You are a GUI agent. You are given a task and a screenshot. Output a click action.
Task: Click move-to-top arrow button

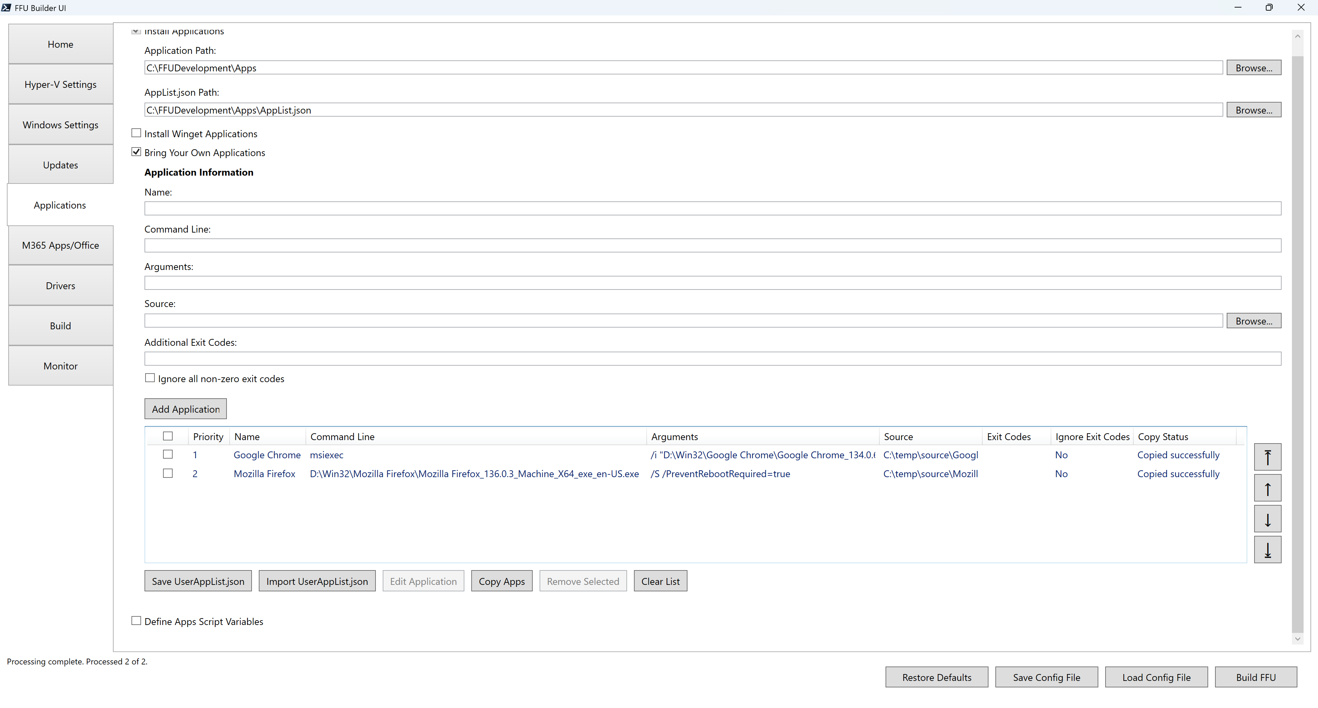tap(1267, 457)
